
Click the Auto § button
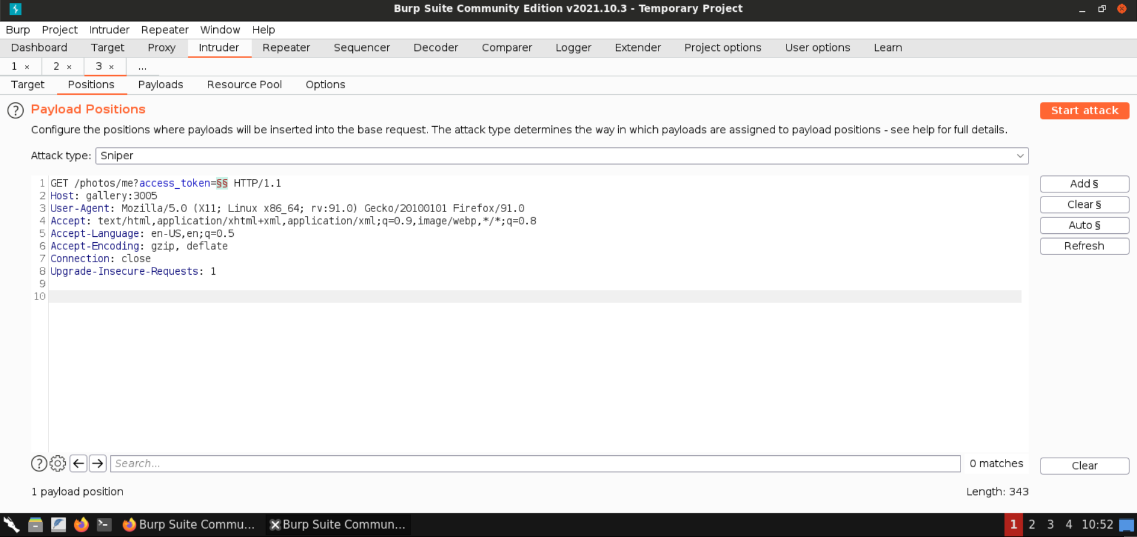[x=1084, y=226]
